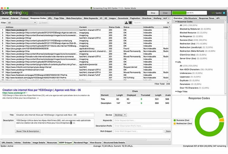Sort by the Indexability column header
The width and height of the screenshot is (228, 154).
[153, 27]
